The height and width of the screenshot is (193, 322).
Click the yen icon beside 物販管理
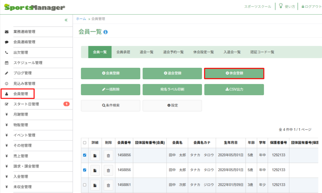(7, 125)
